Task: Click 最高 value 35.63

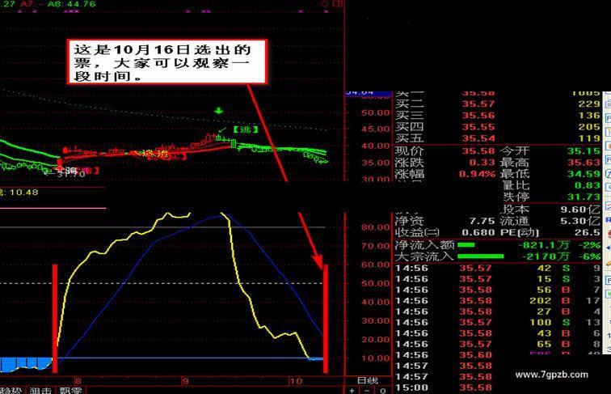Action: 584,163
